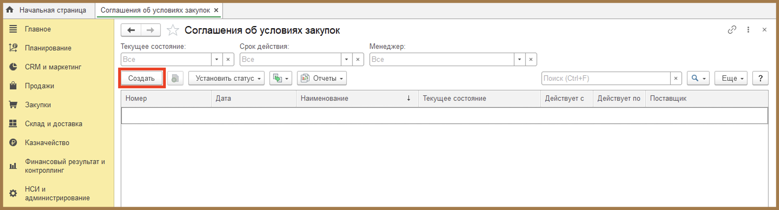779x210 pixels.
Task: Open the Главное section icon in sidebar
Action: [x=13, y=29]
